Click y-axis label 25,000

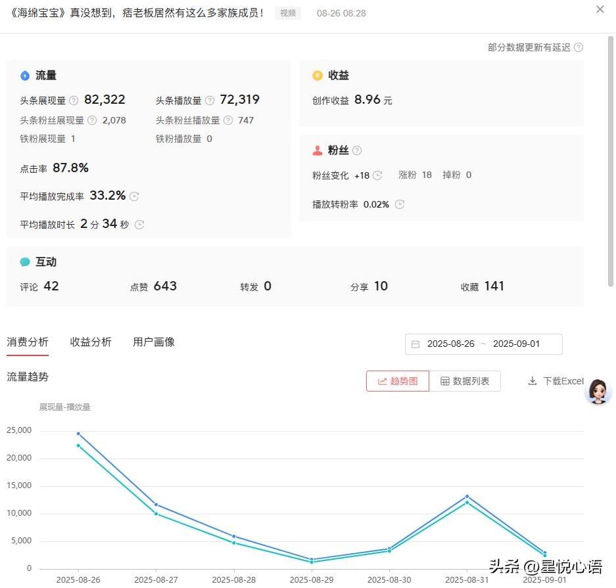(19, 430)
